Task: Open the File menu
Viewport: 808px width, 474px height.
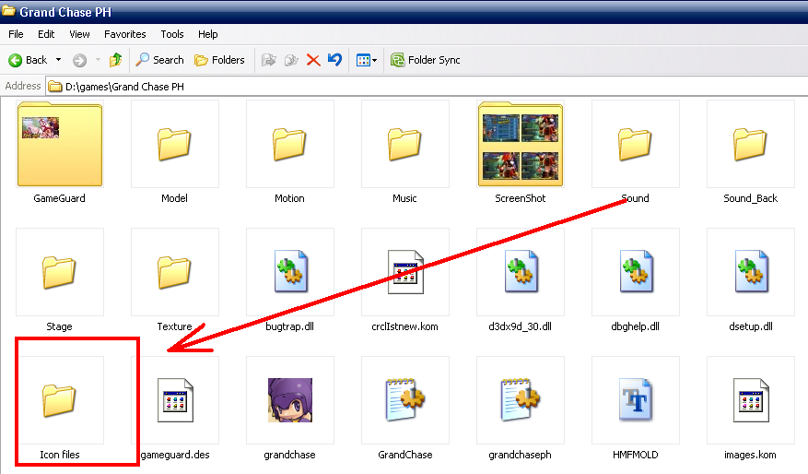Action: 16,34
